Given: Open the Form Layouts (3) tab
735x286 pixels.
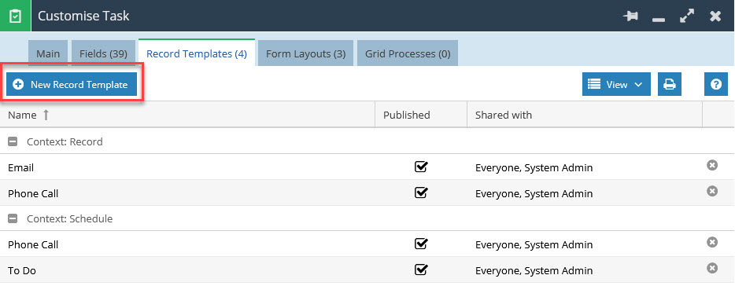Looking at the screenshot, I should [x=305, y=53].
